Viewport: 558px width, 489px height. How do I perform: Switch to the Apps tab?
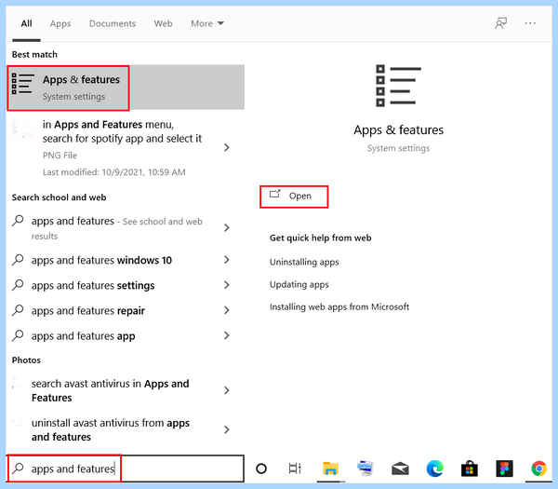(x=60, y=23)
